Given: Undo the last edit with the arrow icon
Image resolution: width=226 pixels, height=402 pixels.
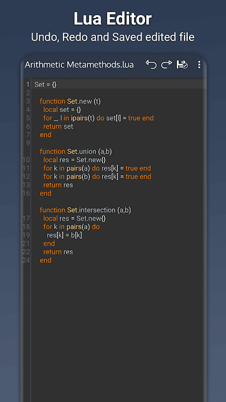Looking at the screenshot, I should click(151, 64).
